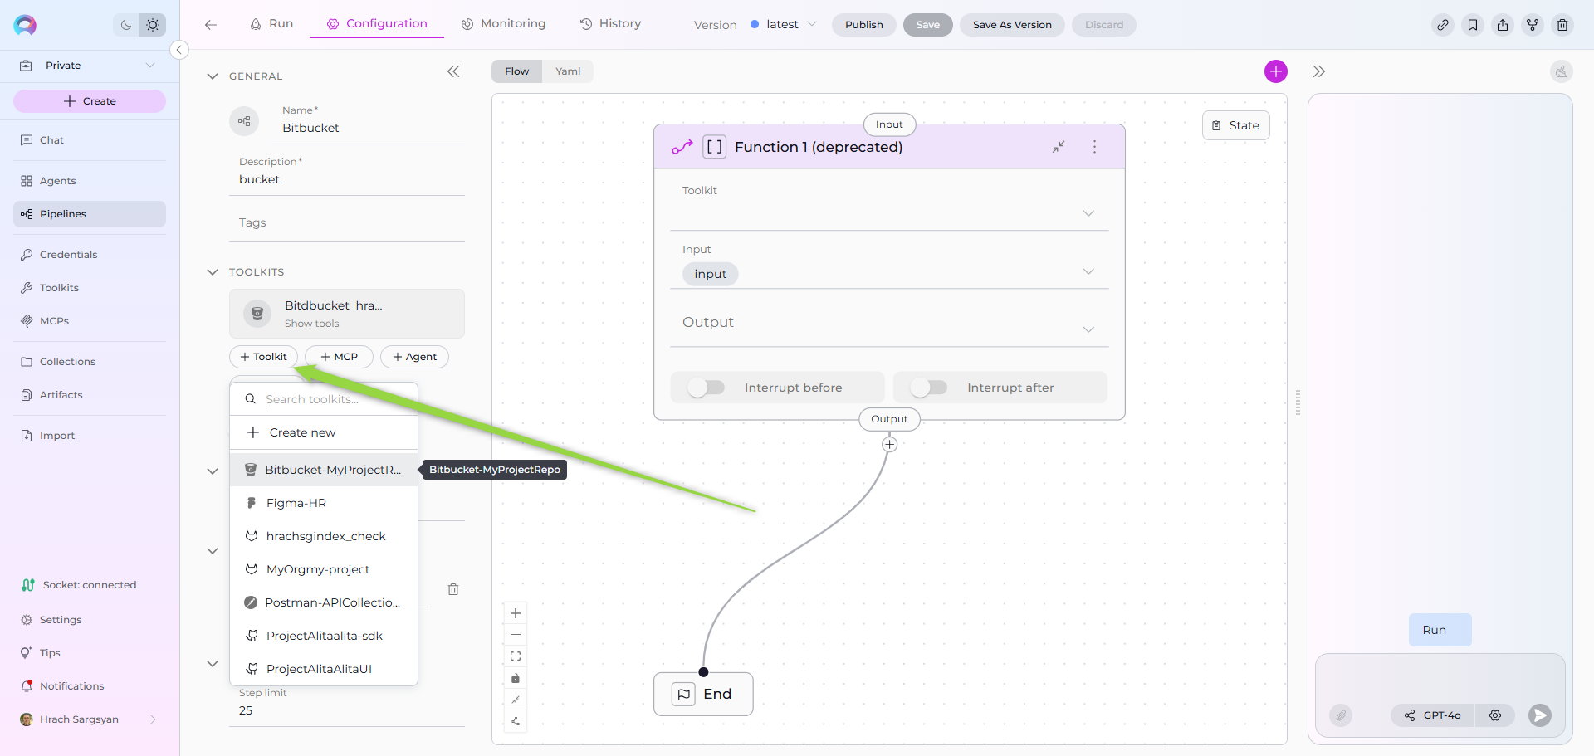Collapse the Function 1 node card
The height and width of the screenshot is (756, 1594).
pyautogui.click(x=1059, y=147)
